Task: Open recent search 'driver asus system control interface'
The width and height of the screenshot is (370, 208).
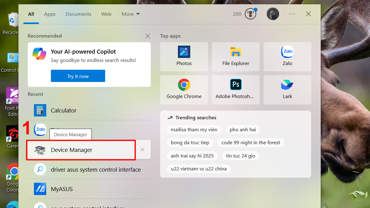Action: [89, 169]
